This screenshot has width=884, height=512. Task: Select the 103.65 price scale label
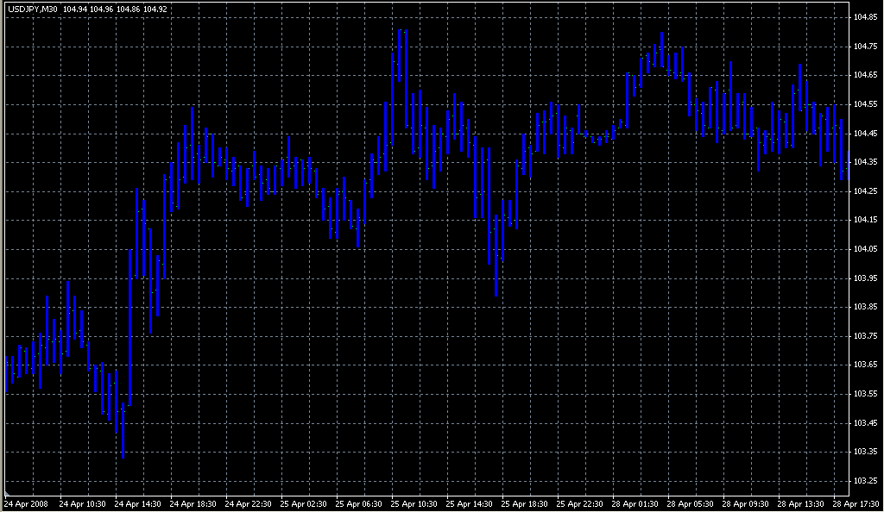(865, 365)
